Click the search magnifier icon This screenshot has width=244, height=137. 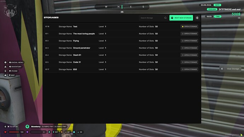pos(165,18)
